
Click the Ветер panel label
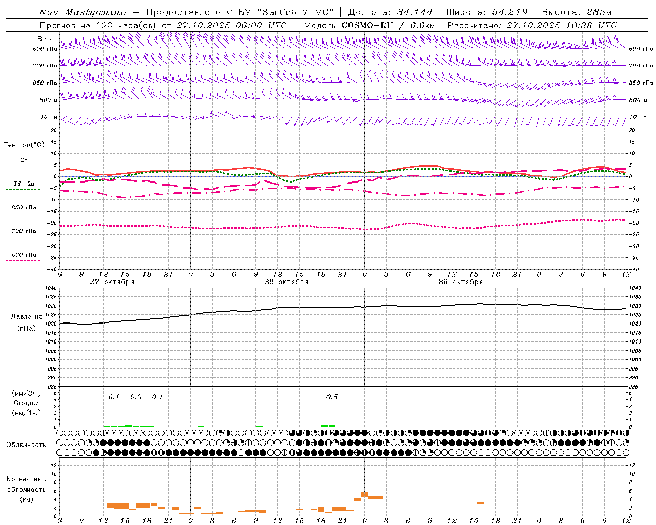(x=47, y=39)
